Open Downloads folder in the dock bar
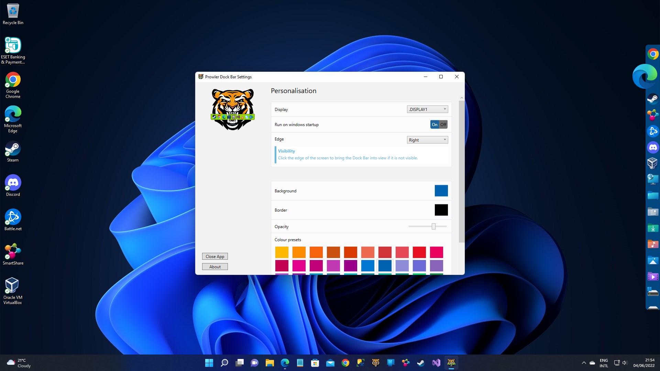This screenshot has width=660, height=371. (x=653, y=228)
